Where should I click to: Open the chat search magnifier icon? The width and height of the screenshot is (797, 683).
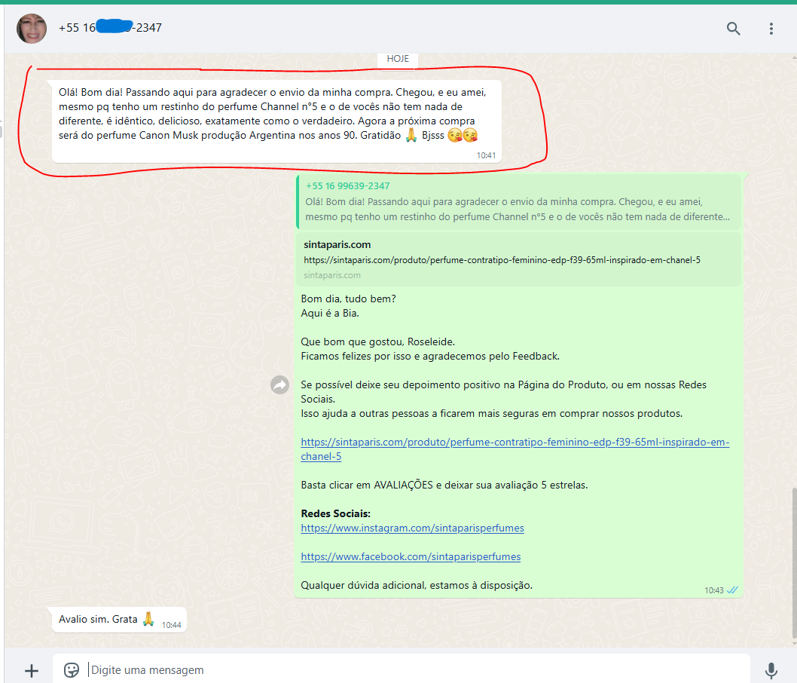733,29
